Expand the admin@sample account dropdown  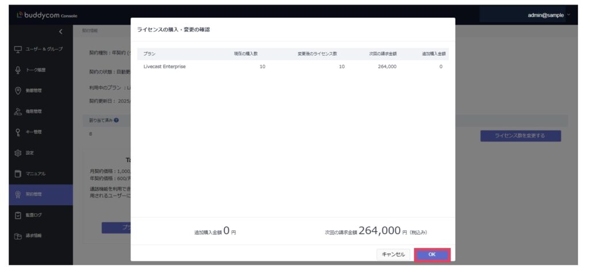(569, 14)
